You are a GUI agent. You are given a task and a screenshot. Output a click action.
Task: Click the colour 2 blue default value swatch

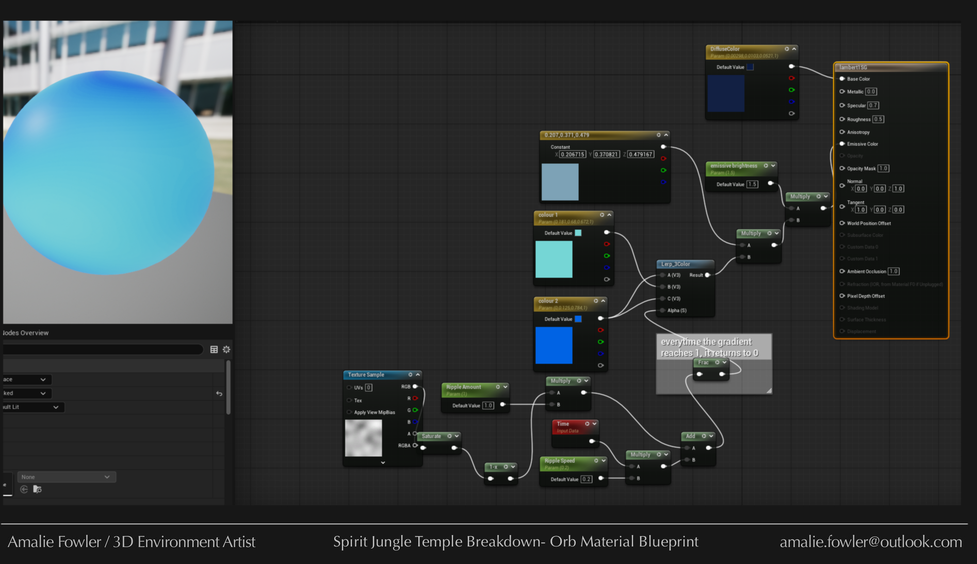click(x=578, y=319)
